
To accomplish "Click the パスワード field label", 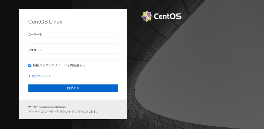I will (x=35, y=50).
